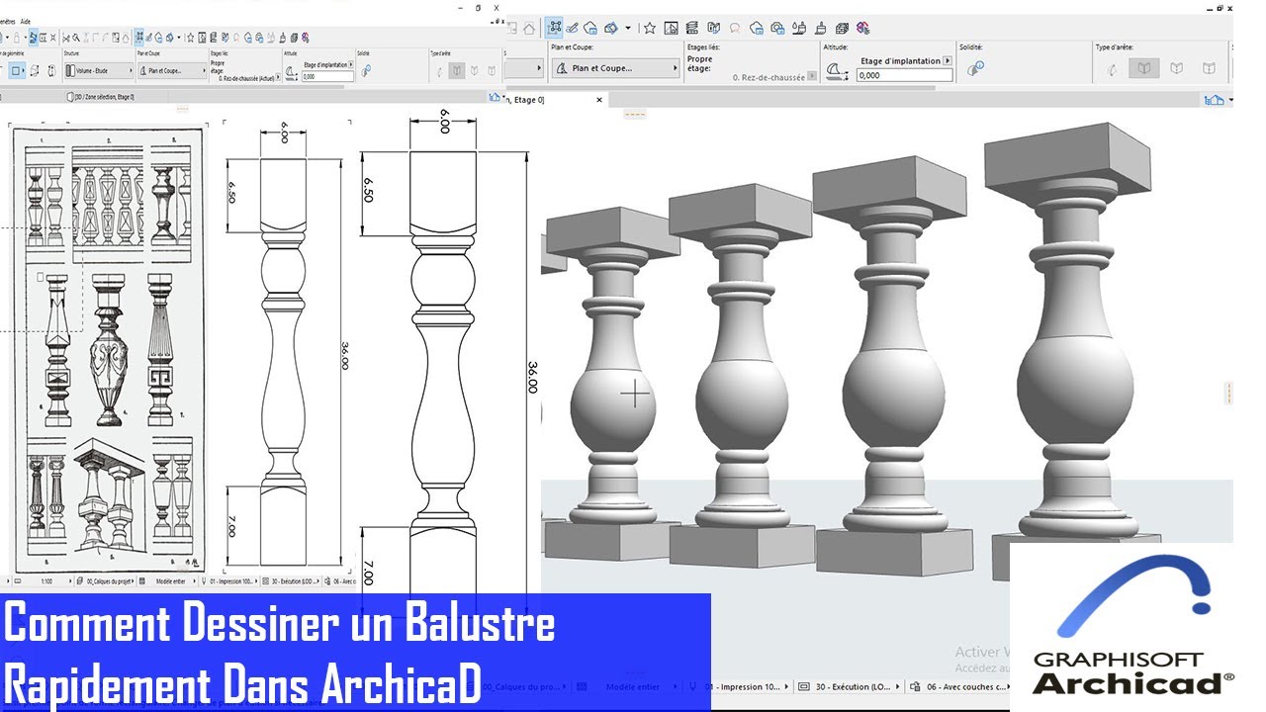Screen dimensions: 1266x712
Task: Select the highlighted second Type d'arête option in right window
Action: 1144,68
